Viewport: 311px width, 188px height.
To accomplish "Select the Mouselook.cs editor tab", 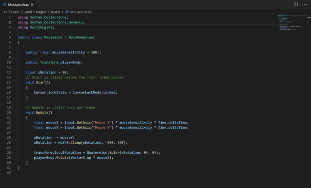I will tap(18, 4).
